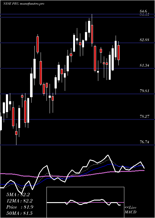The width and height of the screenshot is (155, 218).
Task: Click the 82.88 price axis label
Action: point(144,40)
